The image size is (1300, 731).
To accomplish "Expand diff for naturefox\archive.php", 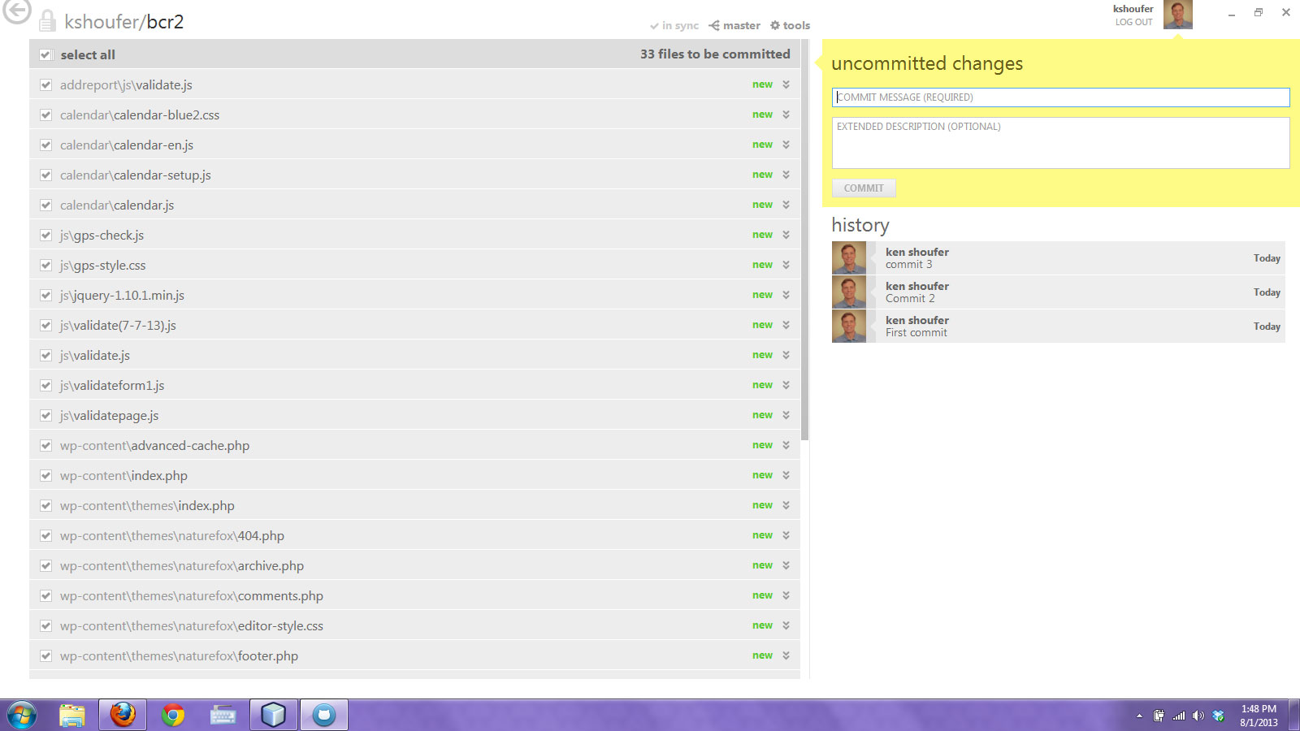I will 786,565.
